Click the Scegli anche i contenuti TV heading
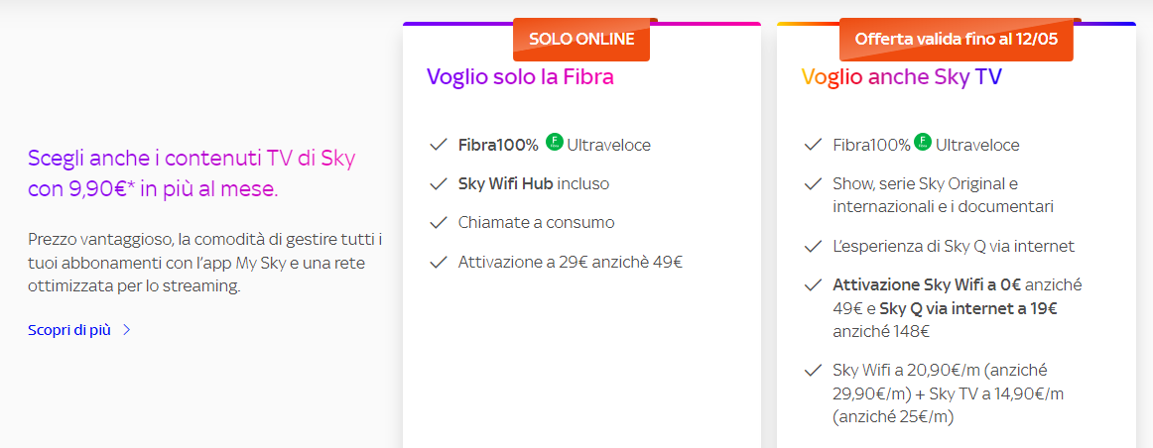Image resolution: width=1153 pixels, height=448 pixels. (x=192, y=173)
